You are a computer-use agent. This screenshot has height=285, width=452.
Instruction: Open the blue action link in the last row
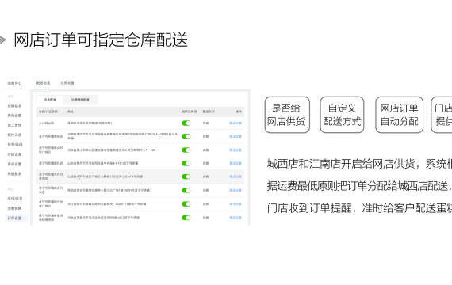point(236,218)
